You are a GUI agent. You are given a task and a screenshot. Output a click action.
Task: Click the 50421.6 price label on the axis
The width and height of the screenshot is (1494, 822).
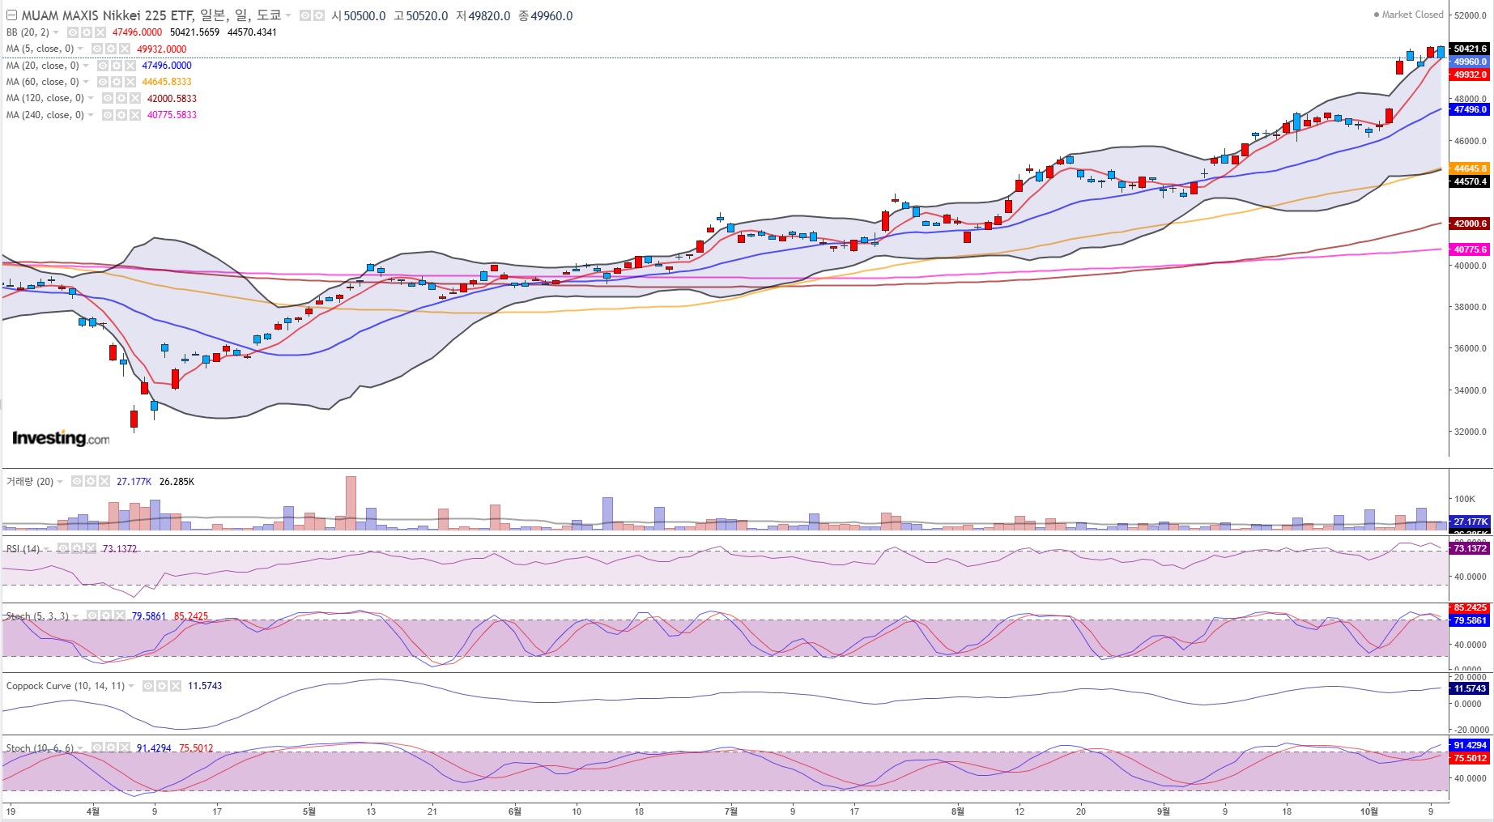click(1471, 49)
